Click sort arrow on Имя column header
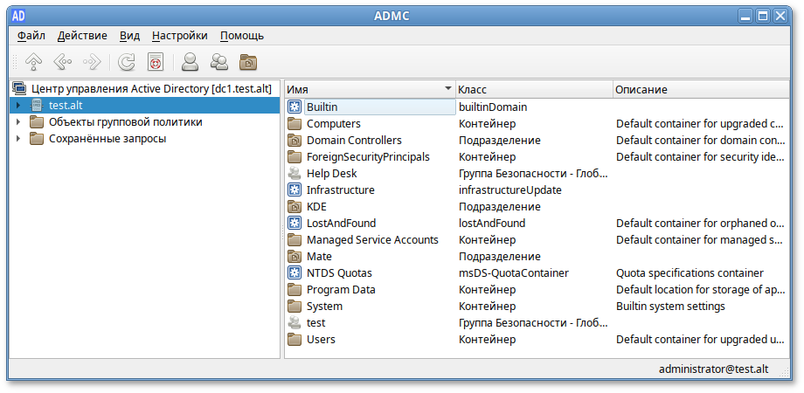This screenshot has width=804, height=393. 448,88
